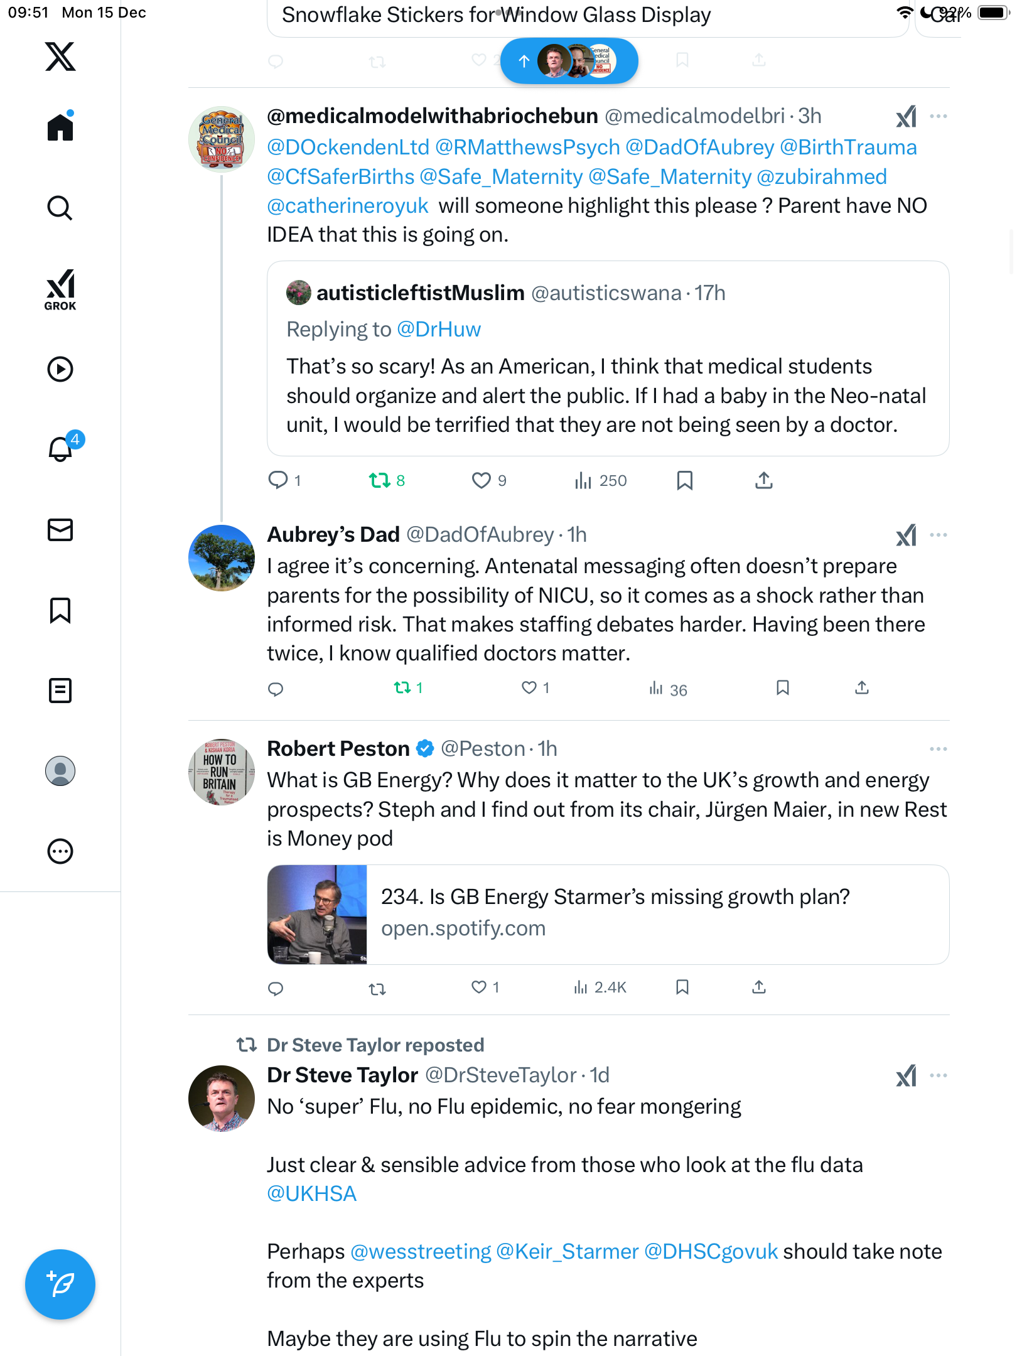Open @DrHuw profile link in quoted post
Image resolution: width=1017 pixels, height=1356 pixels.
[439, 330]
